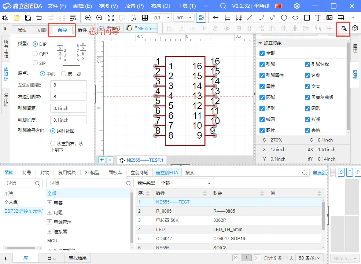
Task: Select the text tool icon
Action: pyautogui.click(x=318, y=18)
